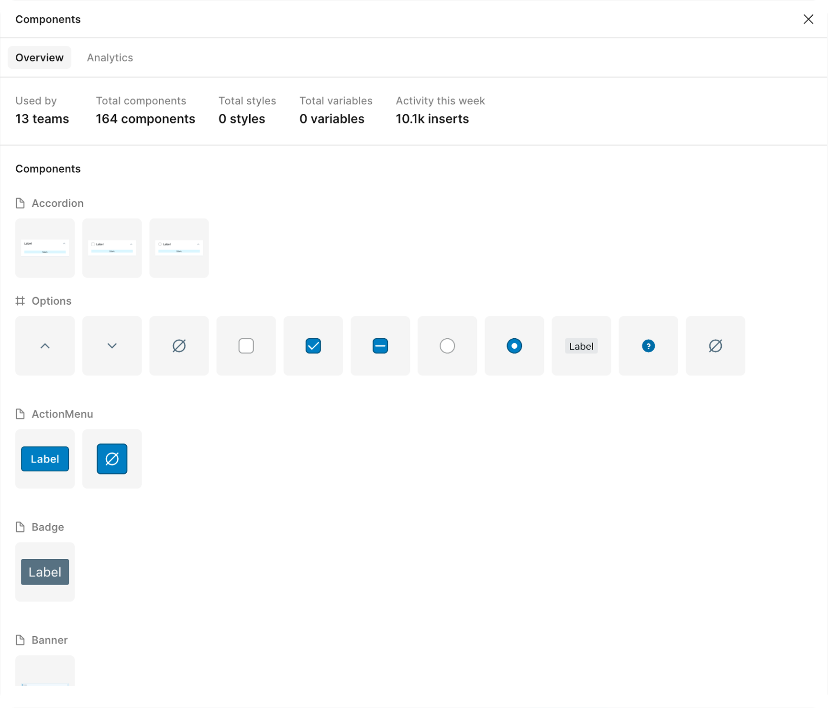Switch to the Analytics tab
This screenshot has width=828, height=708.
pos(110,57)
